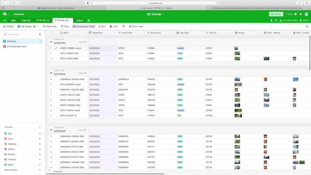Toggle the Grouped by 1 field setting
Viewport: 311px width, 175px height.
(x=83, y=26)
